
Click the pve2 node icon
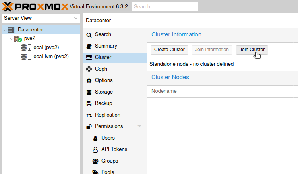[x=18, y=39]
